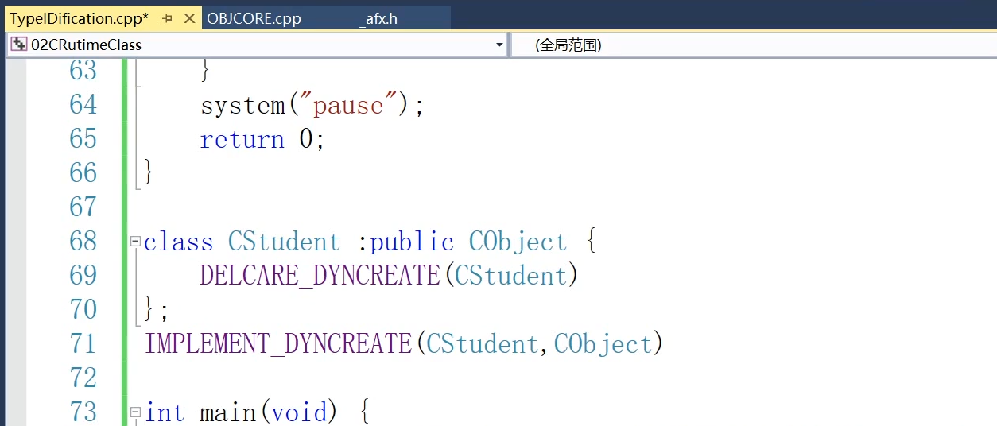Place cursor on class keyword line 68
Image resolution: width=997 pixels, height=426 pixels.
pos(178,242)
